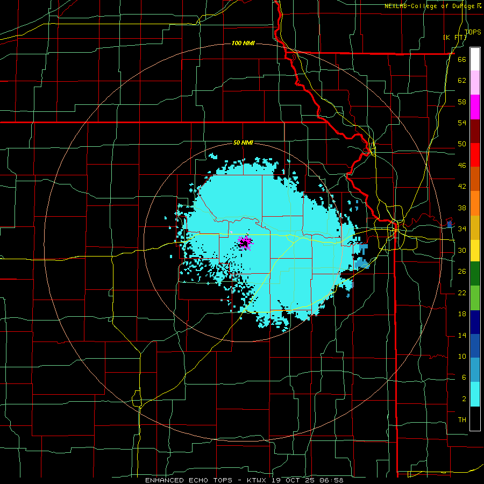The image size is (484, 484).
Task: Click the light pink legend swatch
Action: pos(475,83)
